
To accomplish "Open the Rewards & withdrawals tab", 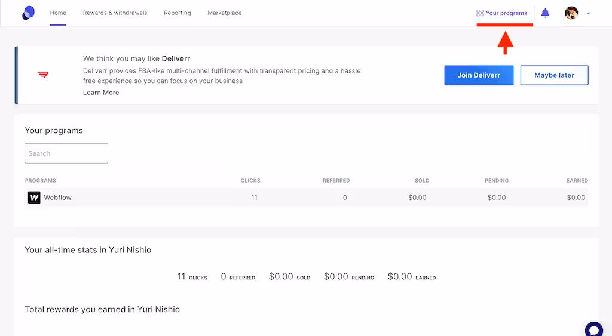I will click(x=115, y=13).
